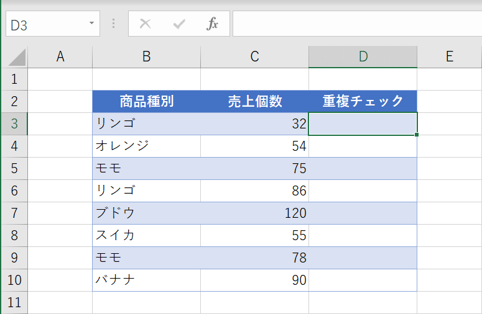This screenshot has height=314, width=482.
Task: Select row 7 header
Action: (x=15, y=213)
